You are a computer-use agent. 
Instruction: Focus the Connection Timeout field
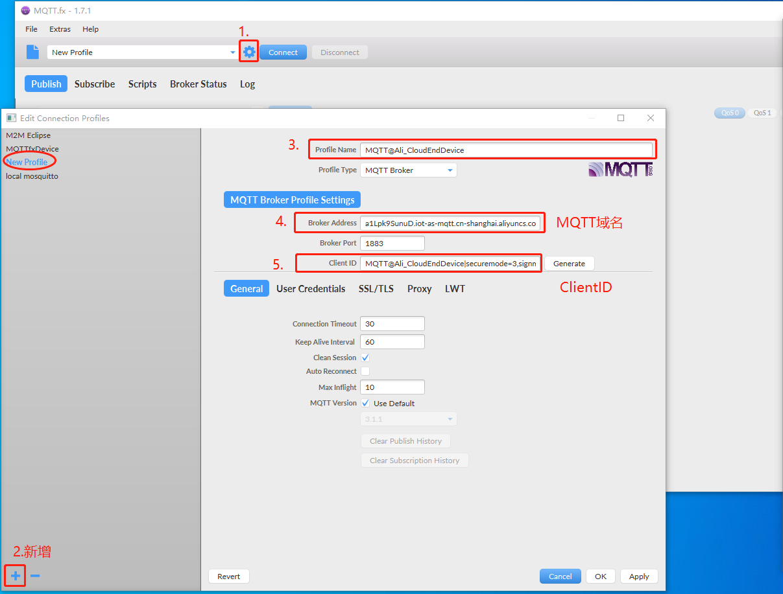click(392, 324)
